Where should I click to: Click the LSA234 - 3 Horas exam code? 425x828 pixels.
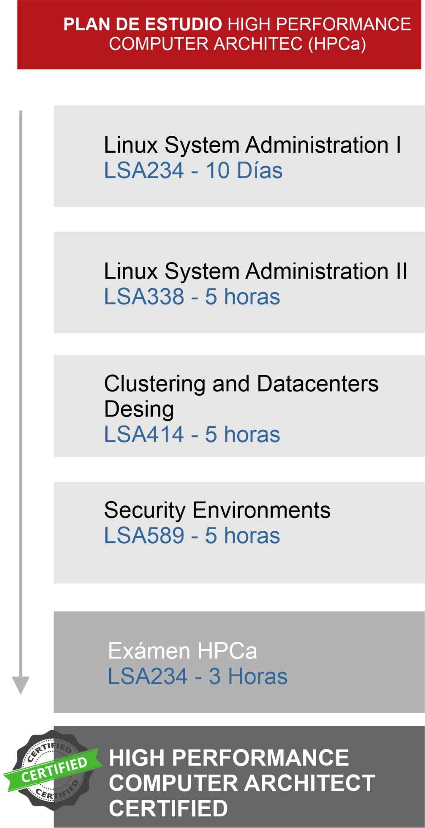pos(198,676)
